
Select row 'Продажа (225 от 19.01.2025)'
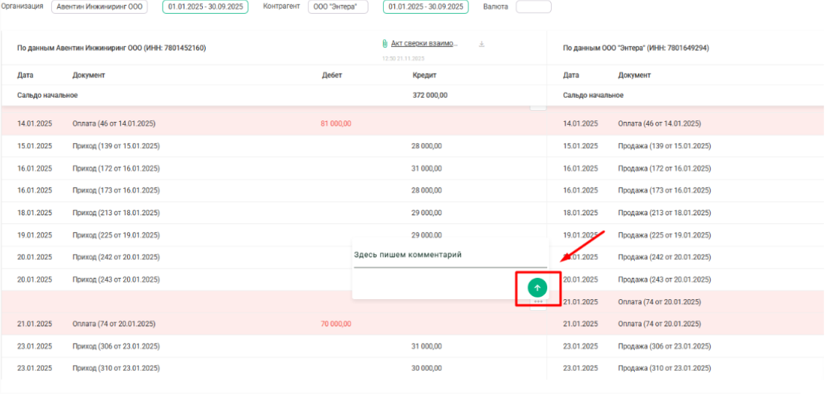click(x=664, y=235)
